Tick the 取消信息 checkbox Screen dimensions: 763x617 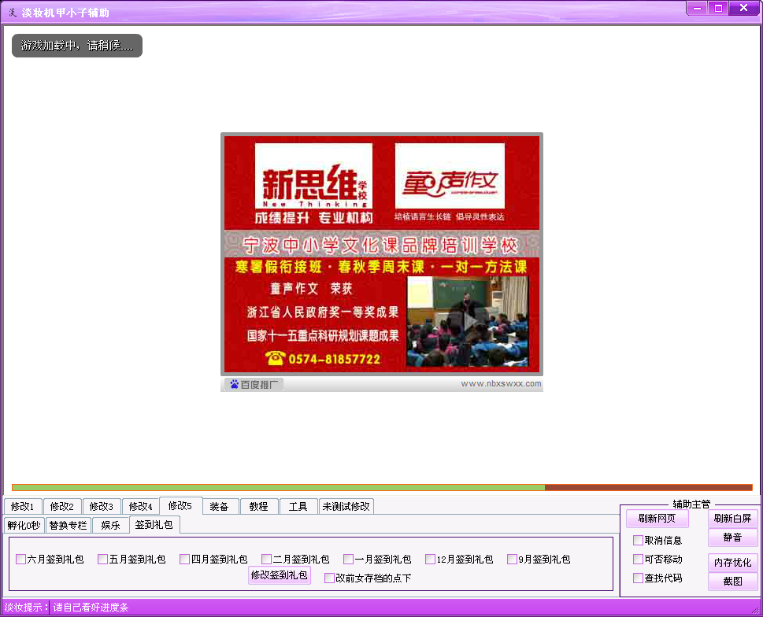639,540
